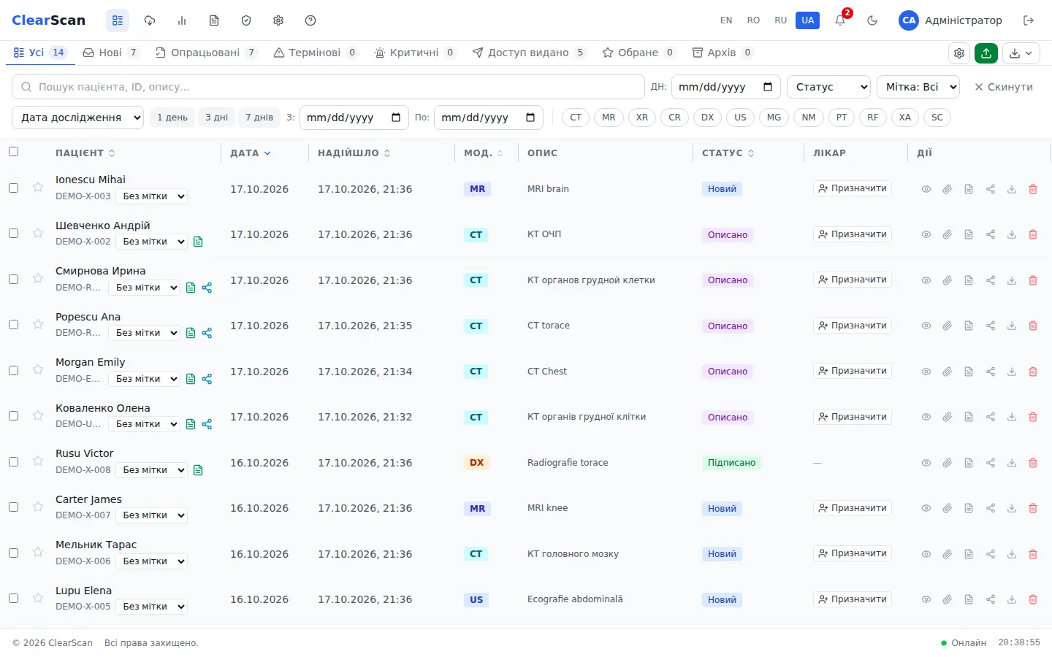Open the shield security icon in top navigation
Image resolution: width=1052 pixels, height=657 pixels.
[x=246, y=20]
